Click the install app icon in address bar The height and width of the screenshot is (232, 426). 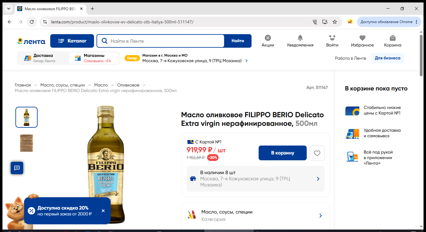click(x=325, y=22)
